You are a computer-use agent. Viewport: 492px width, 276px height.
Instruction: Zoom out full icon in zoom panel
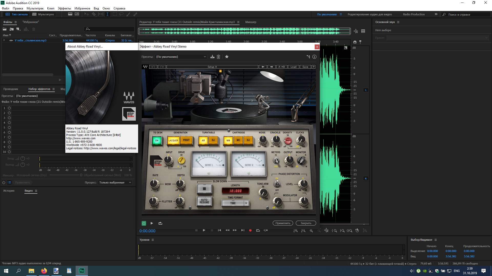326,231
